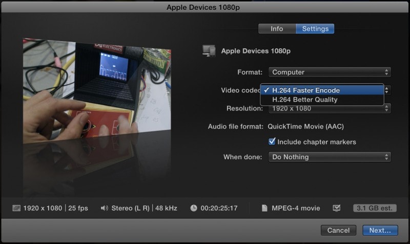This screenshot has width=410, height=244.
Task: Click the video preview thumbnail
Action: pos(97,90)
